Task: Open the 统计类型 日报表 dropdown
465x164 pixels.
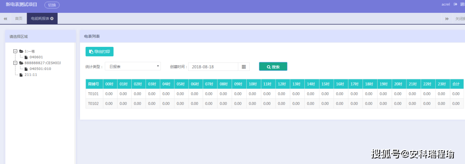Action: click(133, 66)
